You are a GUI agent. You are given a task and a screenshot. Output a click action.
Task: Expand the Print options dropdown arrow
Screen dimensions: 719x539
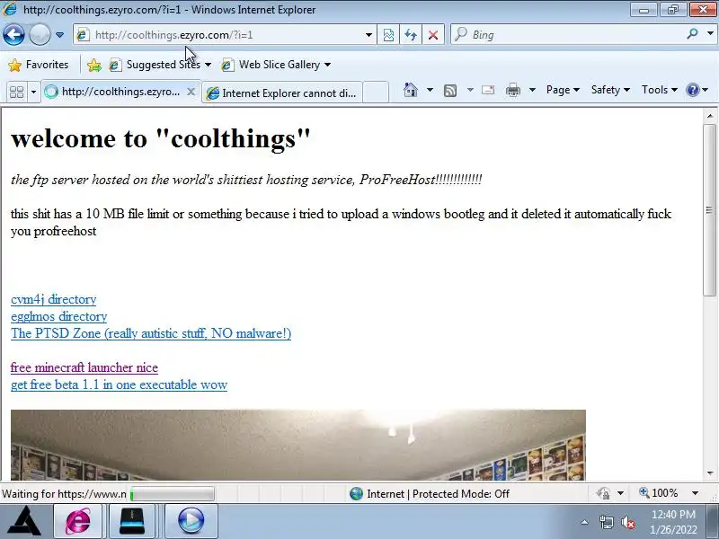coord(532,90)
